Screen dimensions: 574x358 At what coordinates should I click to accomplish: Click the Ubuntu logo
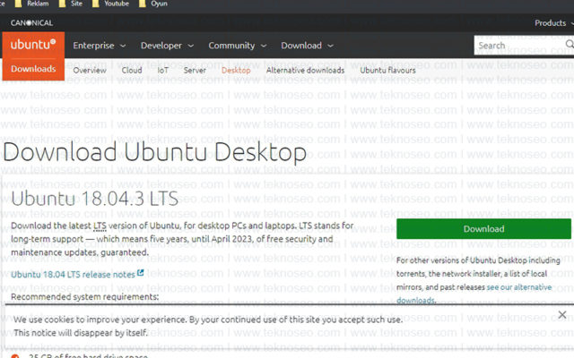pos(33,45)
